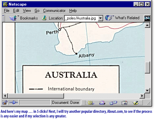Click the Perth label on the map
This screenshot has height=129, width=155.
(x=52, y=32)
